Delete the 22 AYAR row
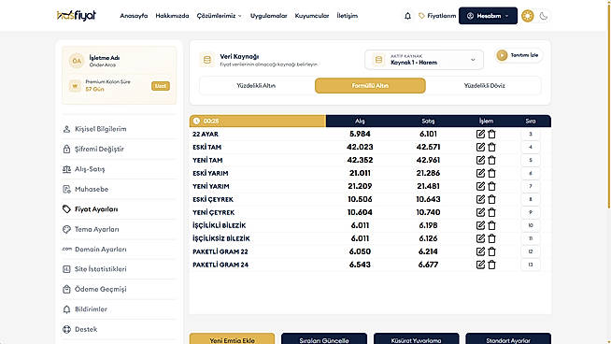611x344 pixels. tap(491, 134)
